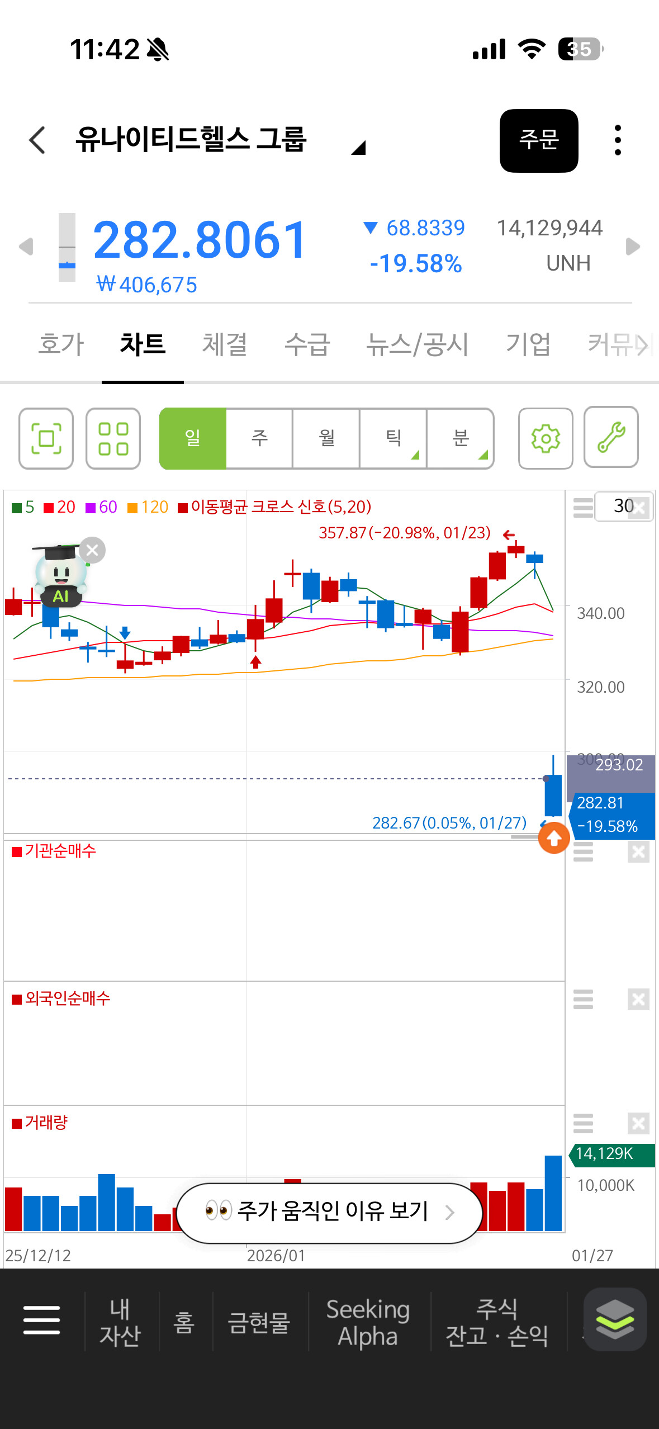Open price chart panel menu lines icon
This screenshot has height=1429, width=659.
tap(583, 508)
